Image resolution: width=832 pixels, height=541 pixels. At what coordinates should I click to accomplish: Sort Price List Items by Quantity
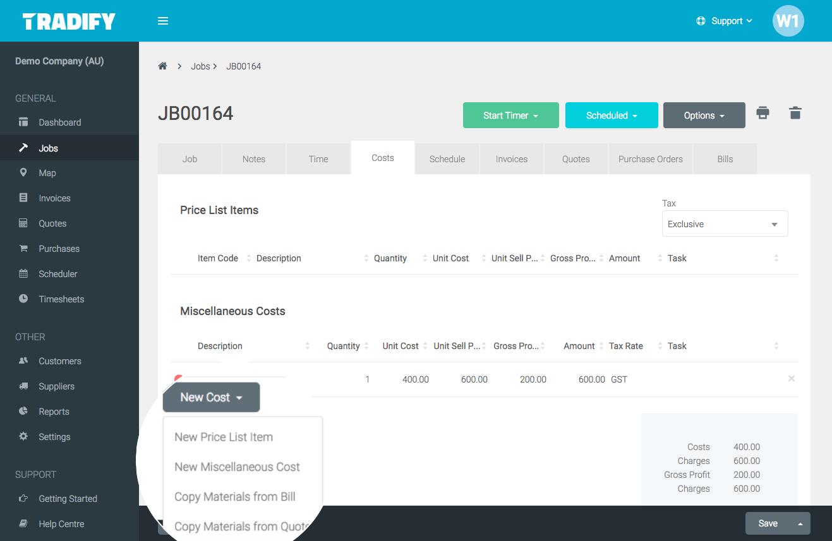point(390,258)
